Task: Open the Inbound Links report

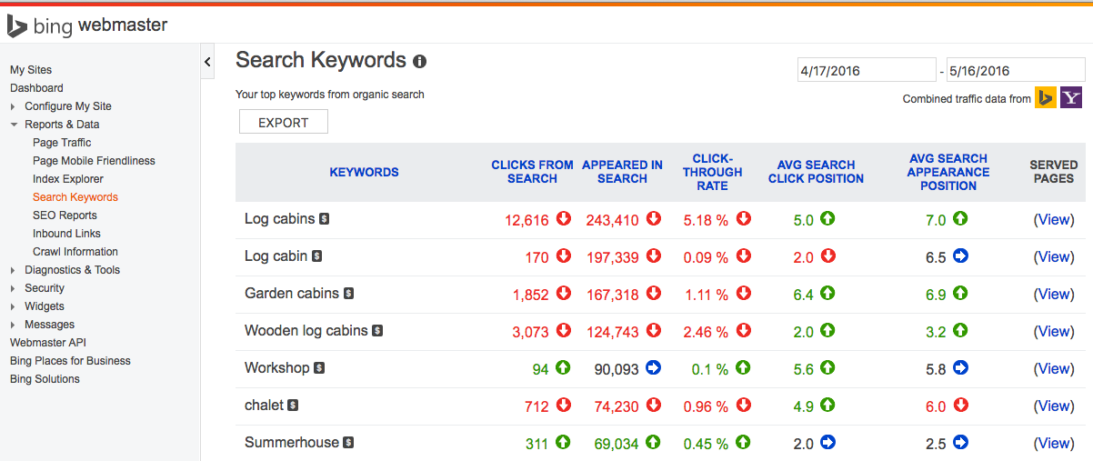Action: [65, 234]
